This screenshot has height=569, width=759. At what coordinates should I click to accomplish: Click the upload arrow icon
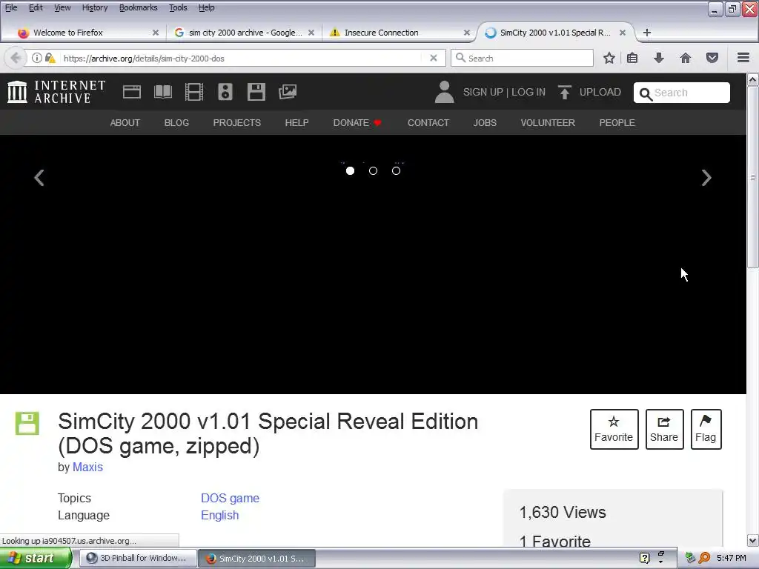coord(564,92)
